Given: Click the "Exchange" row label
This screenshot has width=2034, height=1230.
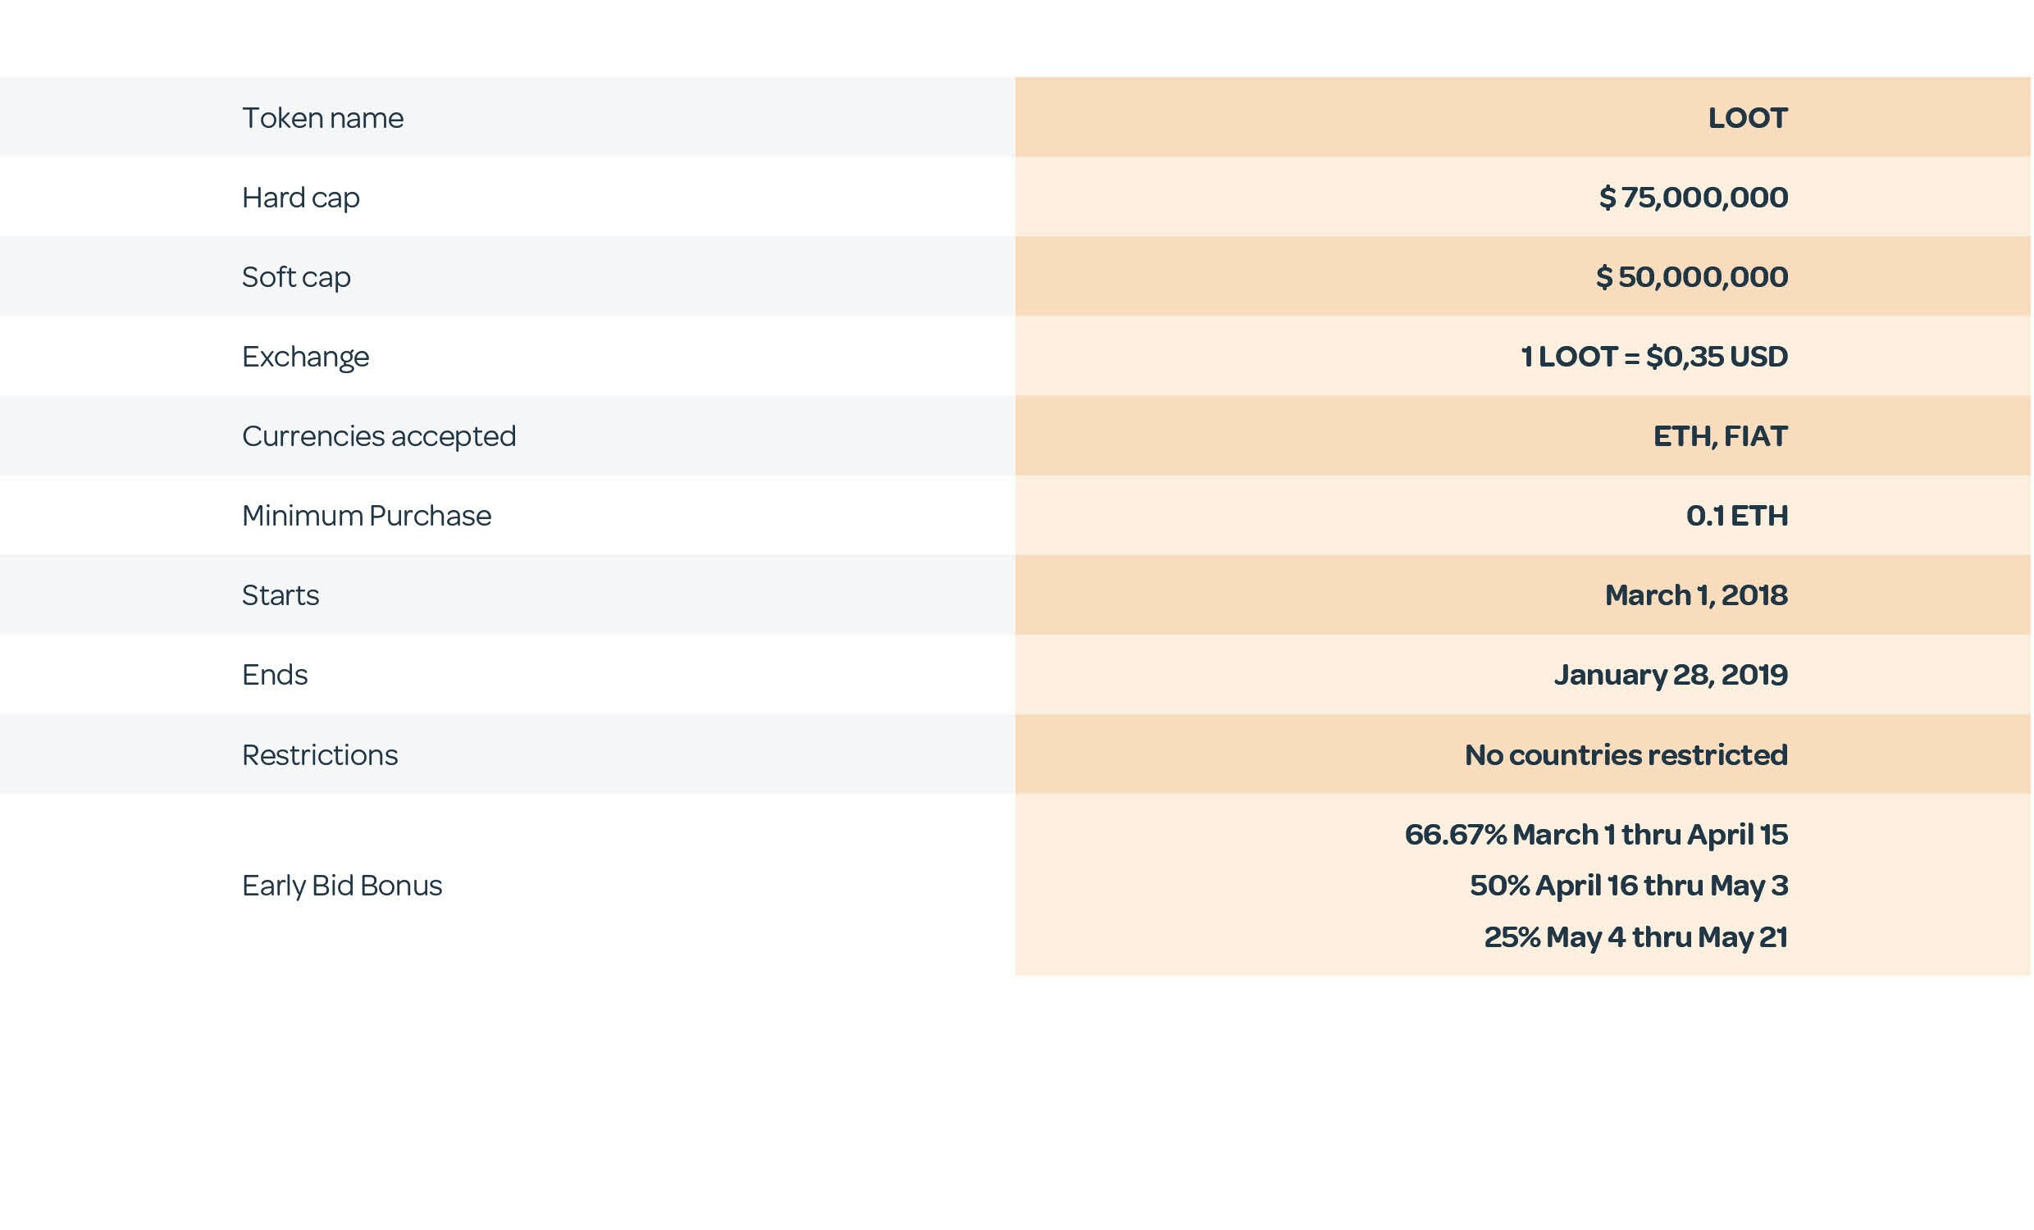Looking at the screenshot, I should click(305, 357).
